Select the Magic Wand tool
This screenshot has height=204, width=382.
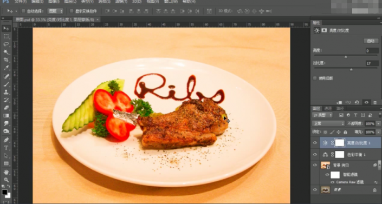6,52
